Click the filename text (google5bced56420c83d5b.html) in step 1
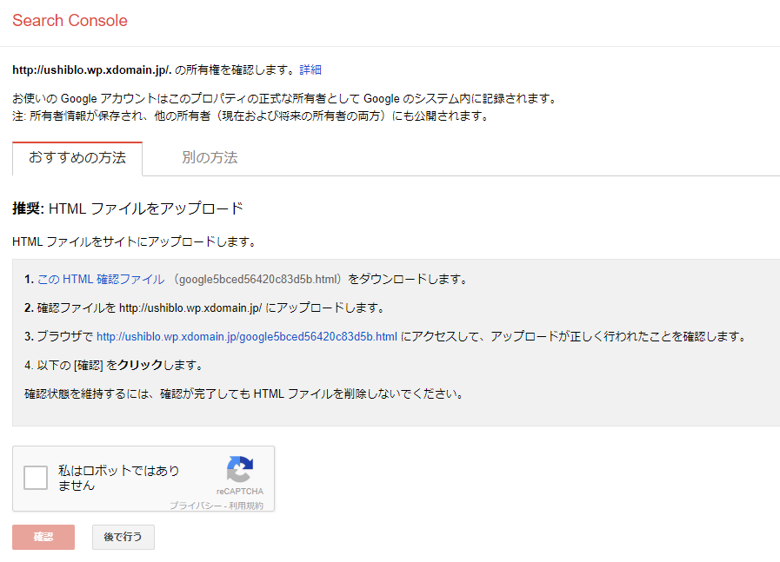This screenshot has width=780, height=562. [258, 279]
